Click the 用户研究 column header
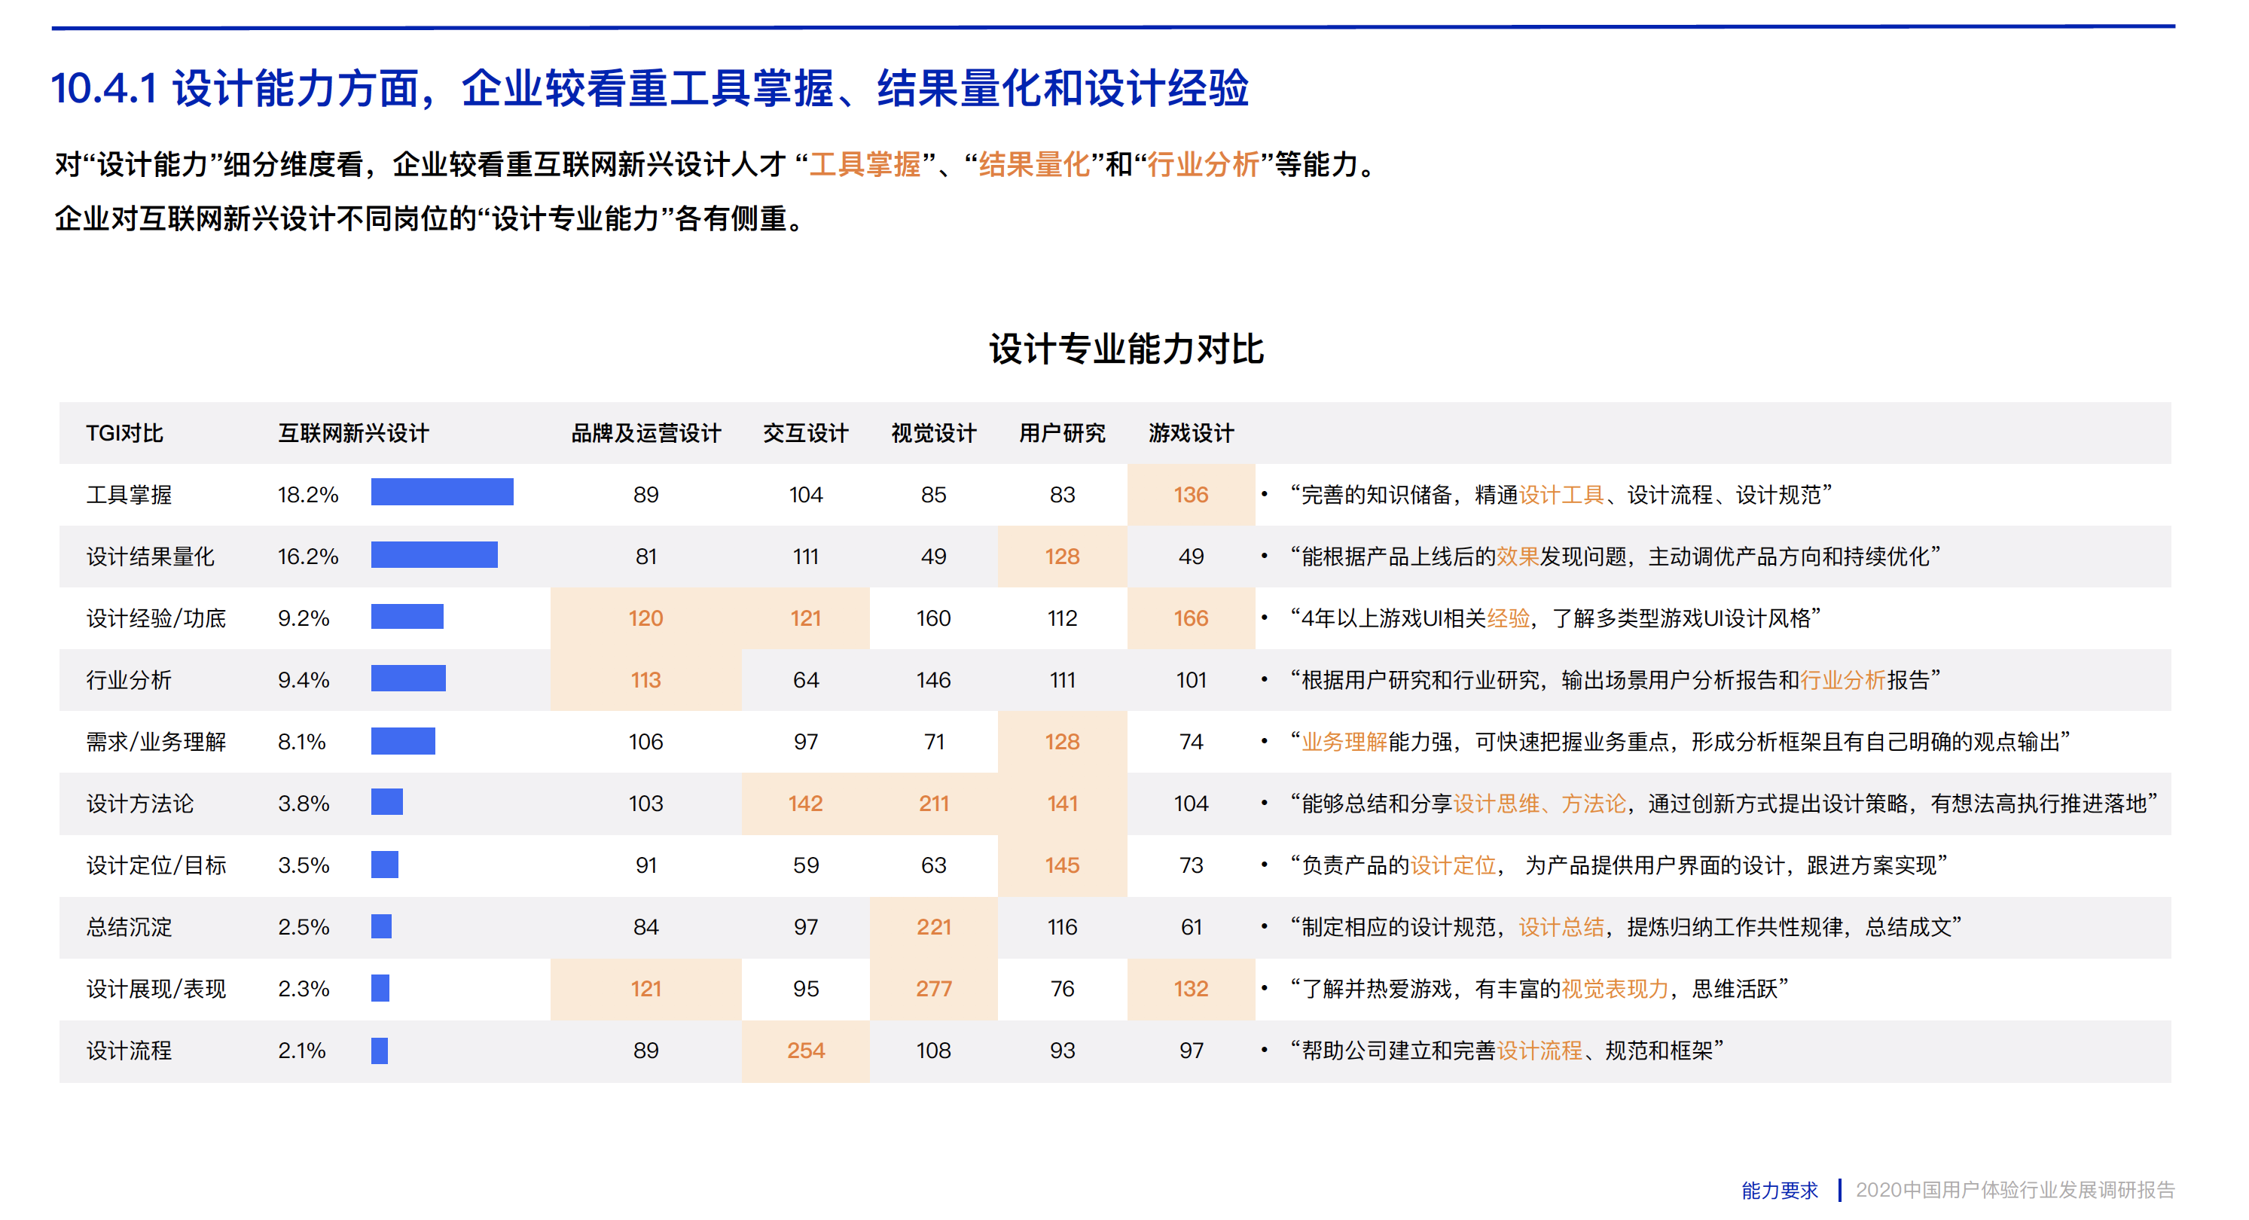Image resolution: width=2249 pixels, height=1220 pixels. [x=1062, y=433]
